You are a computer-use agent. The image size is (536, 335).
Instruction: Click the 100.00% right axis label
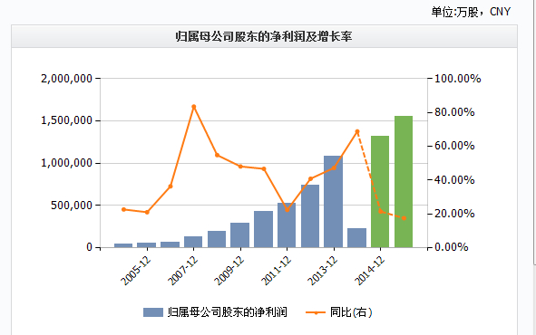(x=458, y=79)
